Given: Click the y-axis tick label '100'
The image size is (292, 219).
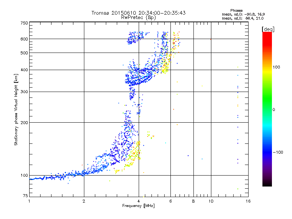Looking at the screenshot, I should coord(24,176).
